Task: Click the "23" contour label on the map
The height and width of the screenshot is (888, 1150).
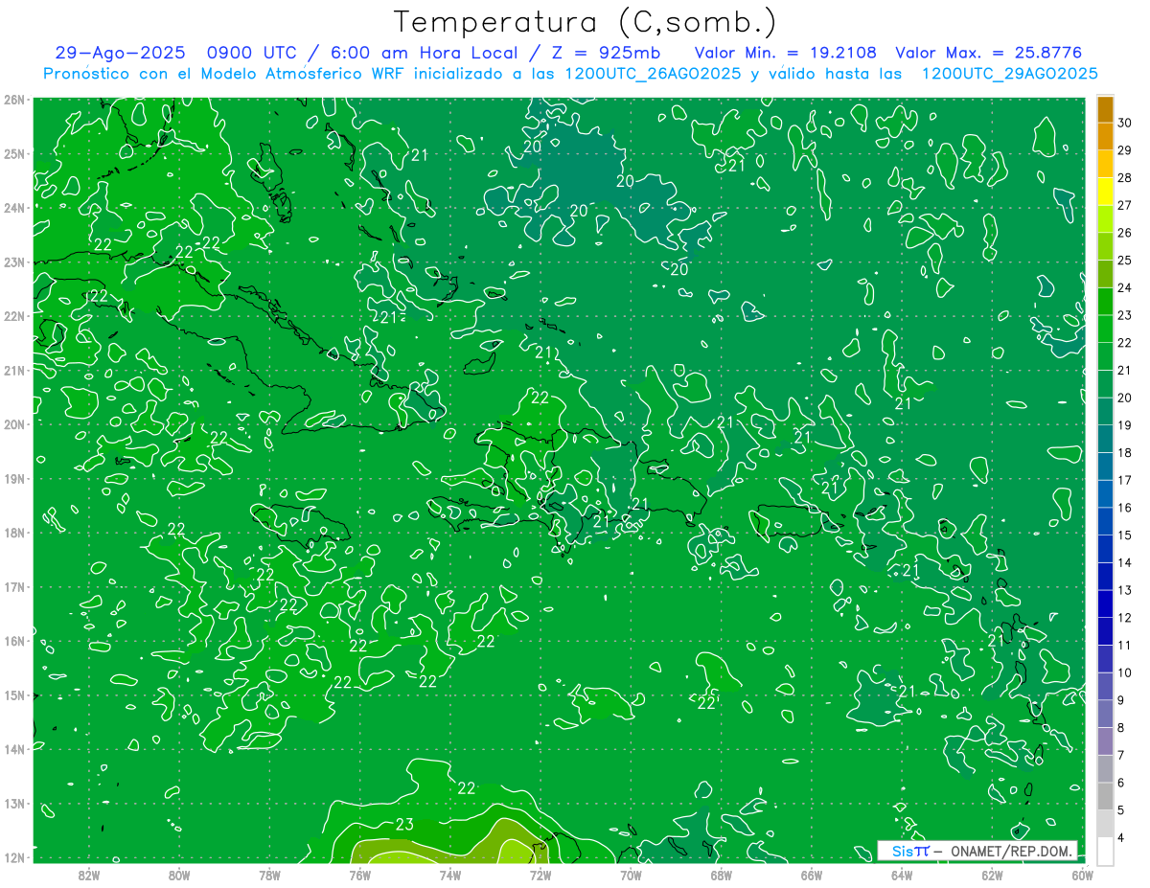Action: (404, 824)
